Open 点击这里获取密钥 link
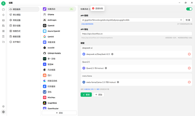The height and width of the screenshot is (116, 195). pyautogui.click(x=87, y=24)
